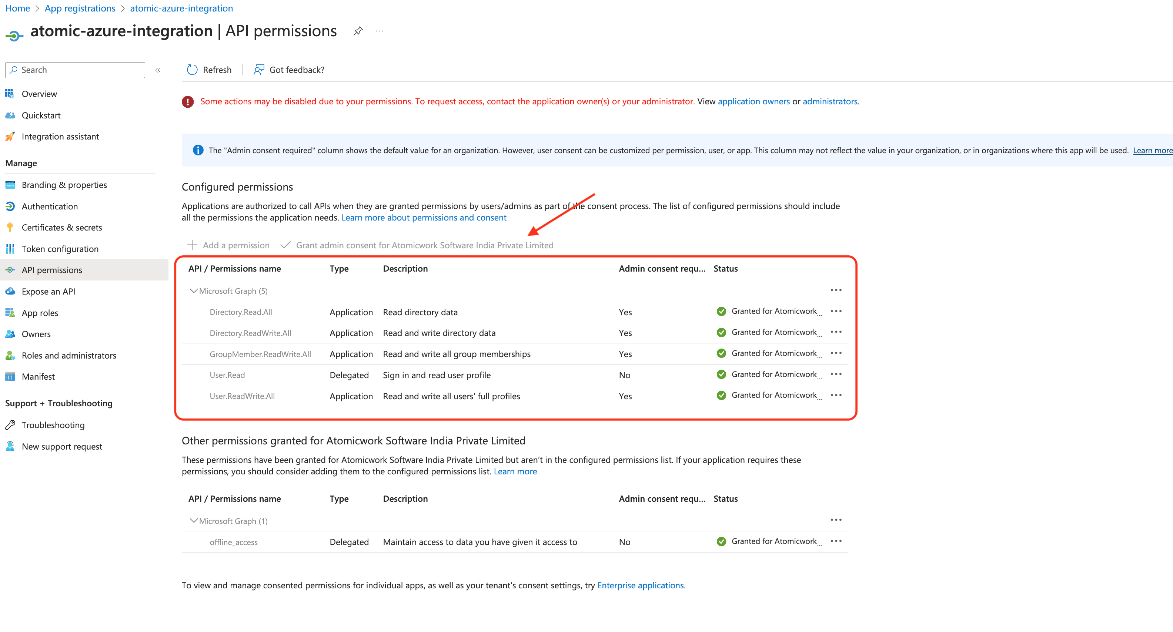Click the sidebar Search input field

pos(75,70)
